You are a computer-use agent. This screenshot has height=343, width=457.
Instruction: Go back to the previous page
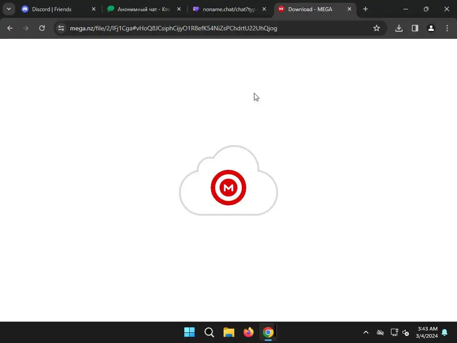(x=10, y=28)
